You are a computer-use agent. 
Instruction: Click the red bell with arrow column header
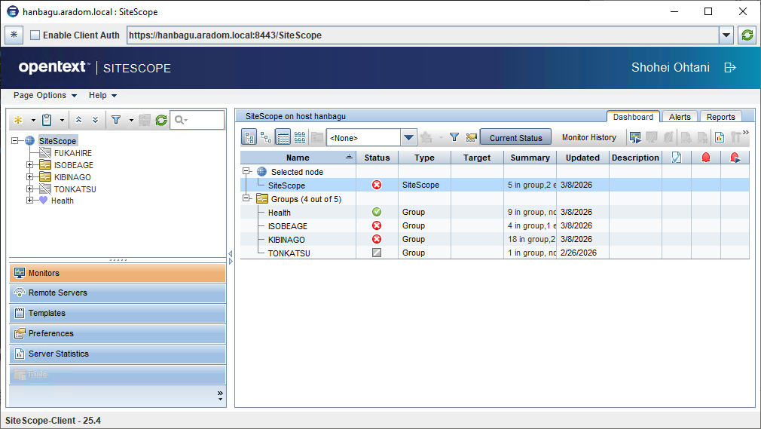735,158
